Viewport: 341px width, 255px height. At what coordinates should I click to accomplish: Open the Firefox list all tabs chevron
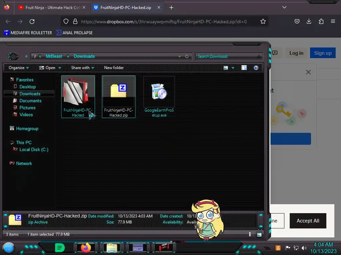click(284, 7)
